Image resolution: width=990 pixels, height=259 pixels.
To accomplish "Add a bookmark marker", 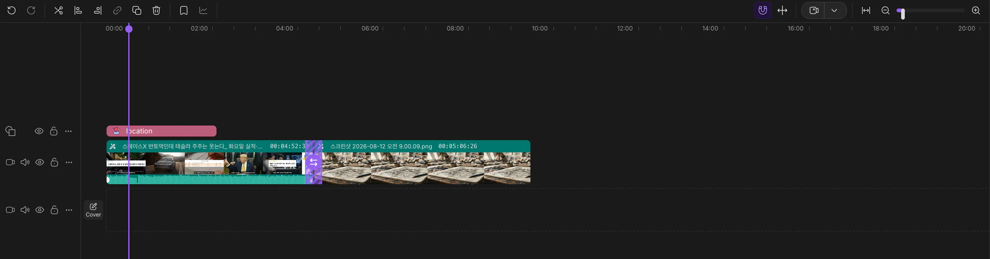I will coord(184,10).
